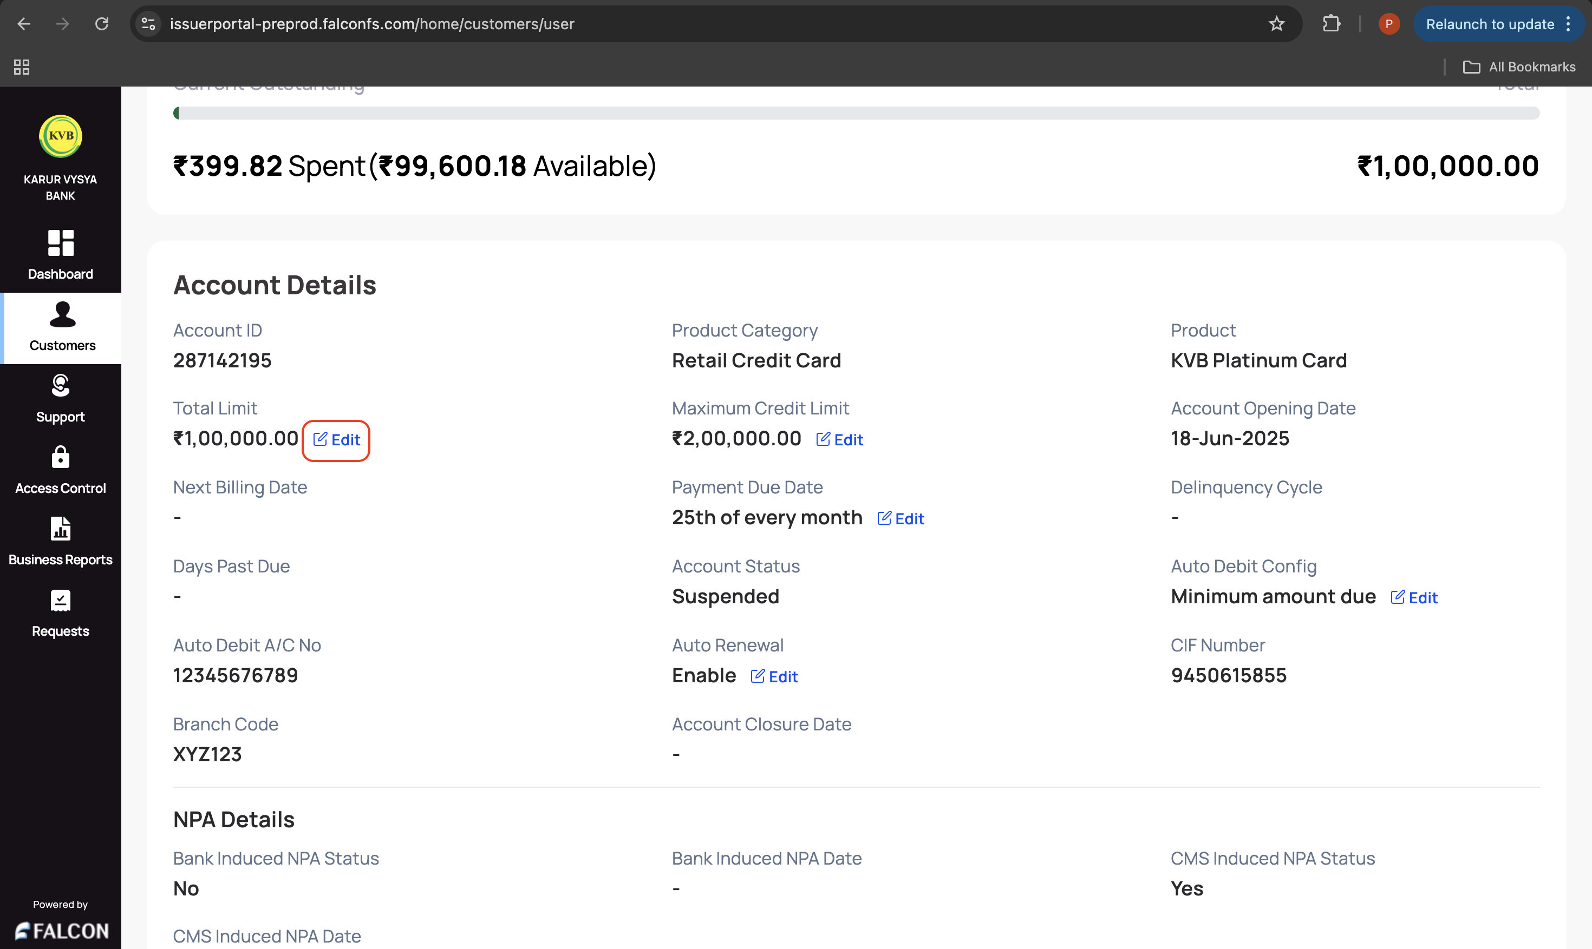Viewport: 1592px width, 949px height.
Task: Click the credit spent progress bar
Action: click(856, 113)
